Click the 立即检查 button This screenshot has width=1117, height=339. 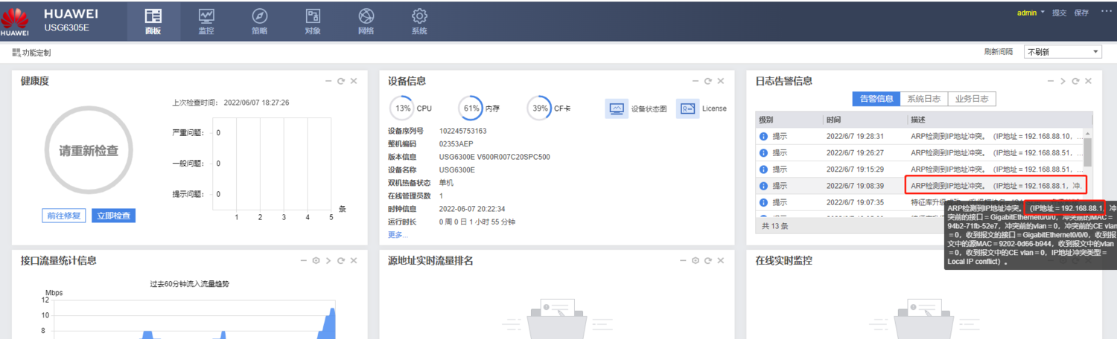pyautogui.click(x=114, y=216)
